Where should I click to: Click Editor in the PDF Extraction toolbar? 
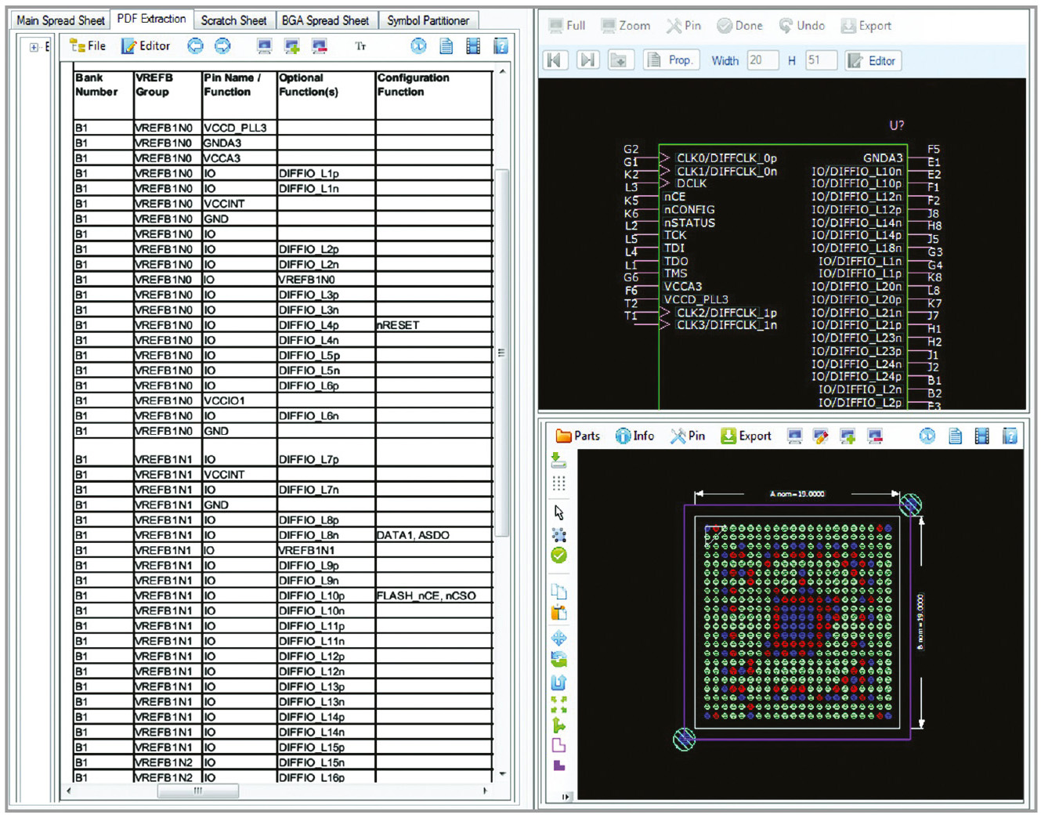point(146,46)
